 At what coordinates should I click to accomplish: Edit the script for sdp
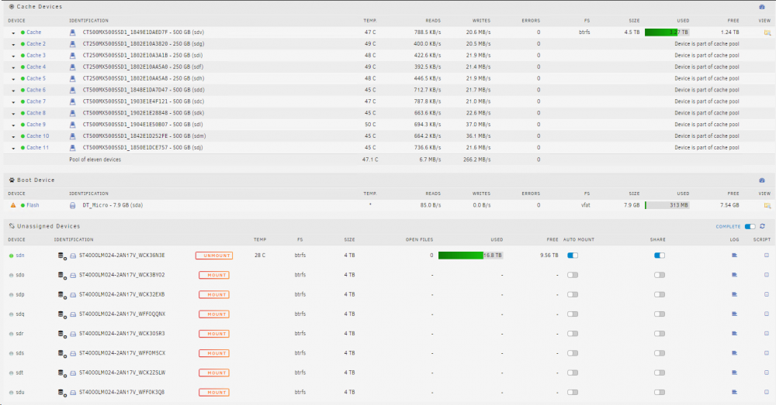point(767,294)
